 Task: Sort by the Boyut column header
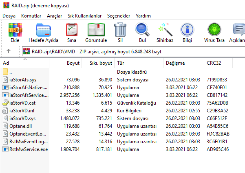coord(66,63)
